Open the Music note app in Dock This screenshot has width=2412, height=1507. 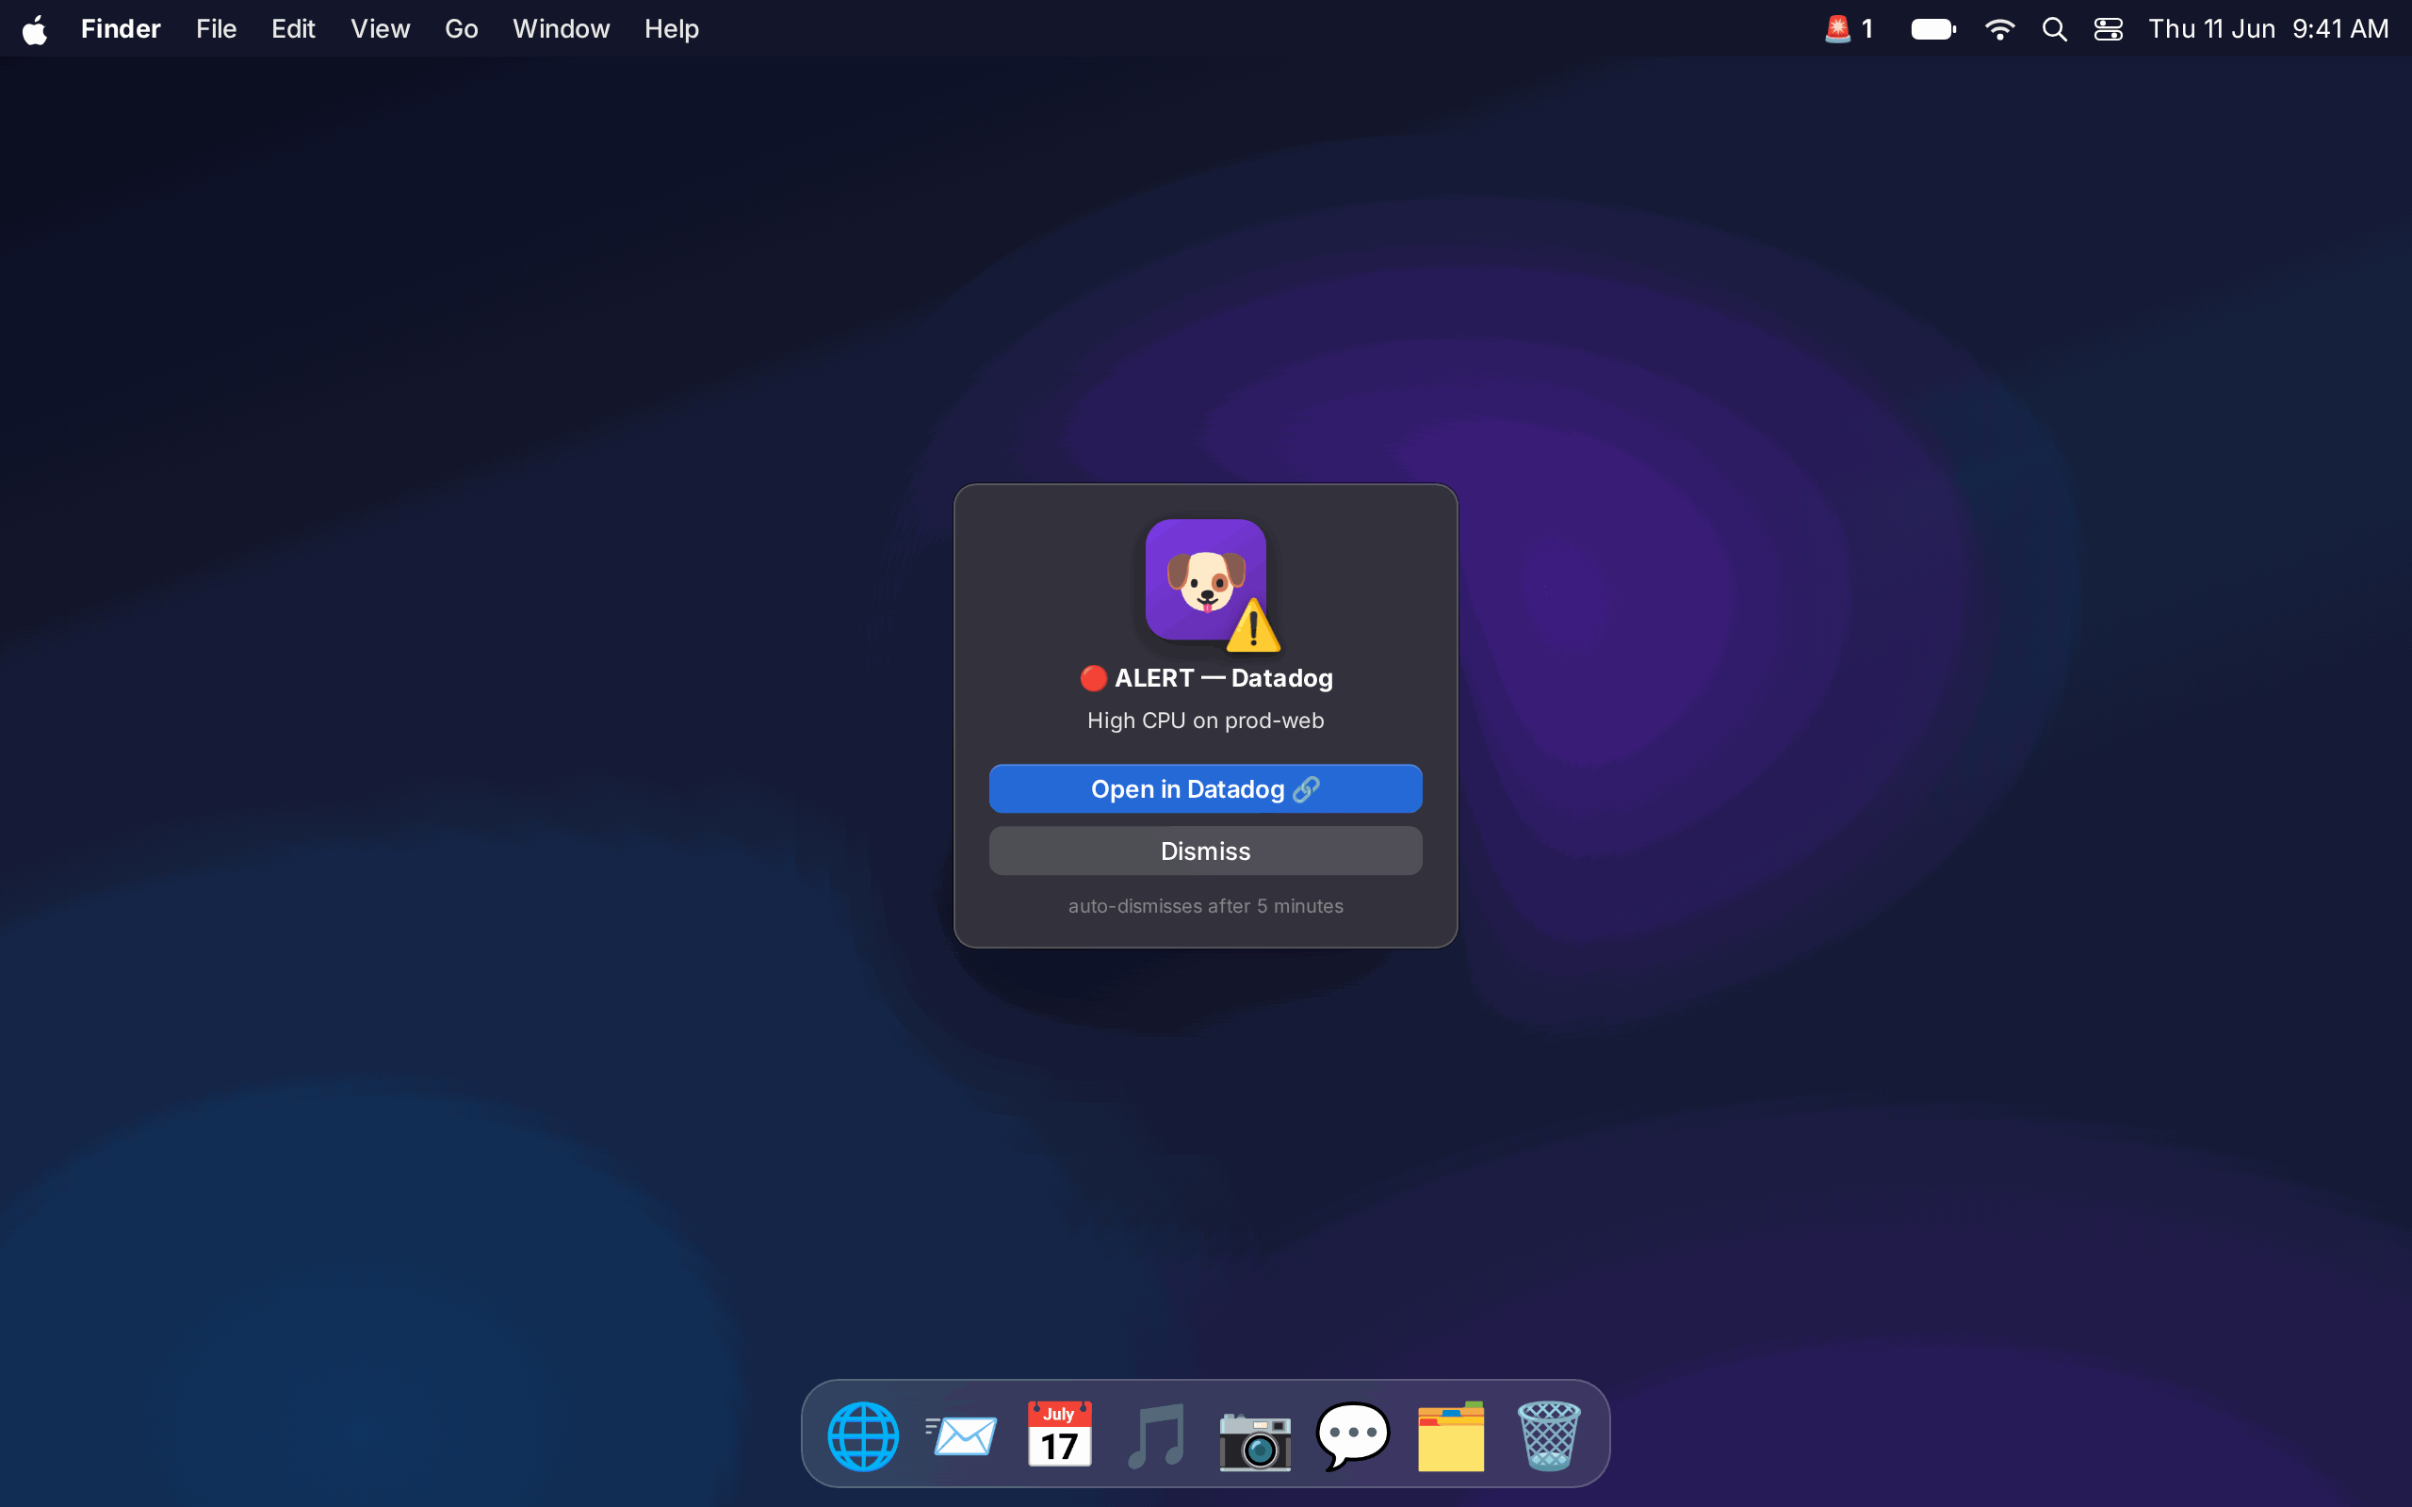[1157, 1436]
